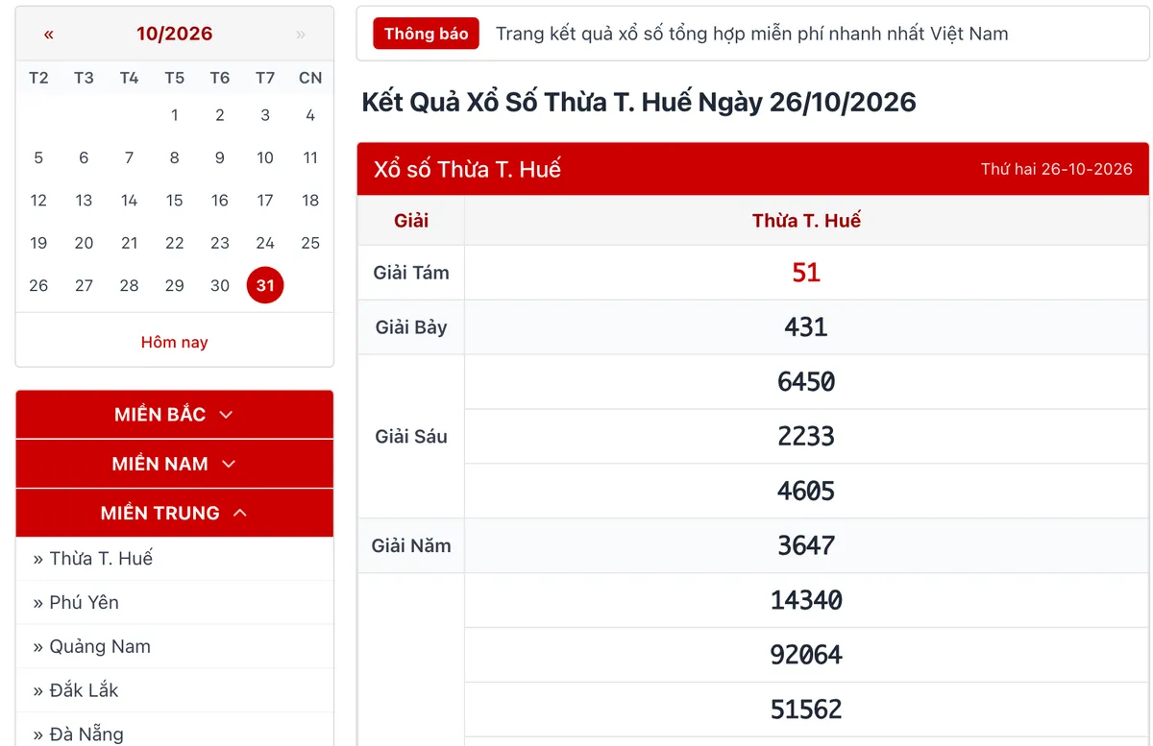1153x746 pixels.
Task: Collapse the MIỀN TRUNG region menu
Action: [174, 513]
